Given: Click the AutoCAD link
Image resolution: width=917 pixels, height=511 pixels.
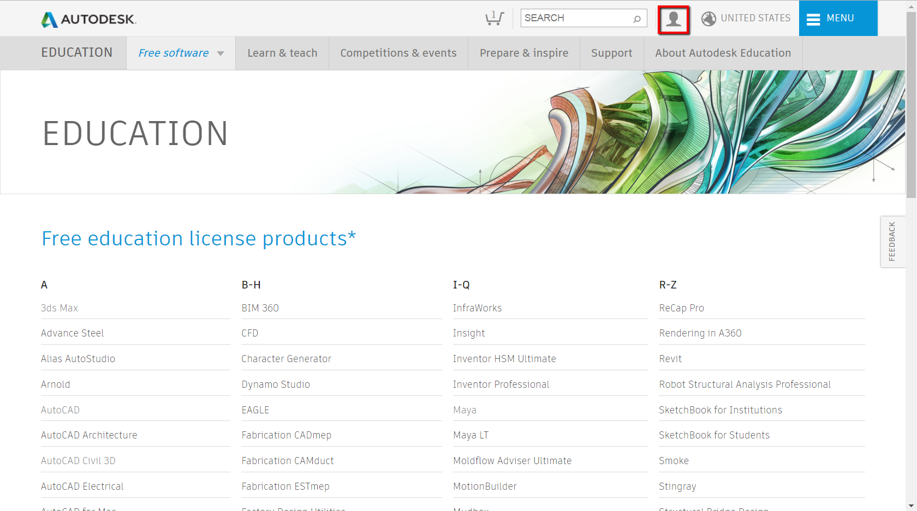Looking at the screenshot, I should [60, 410].
